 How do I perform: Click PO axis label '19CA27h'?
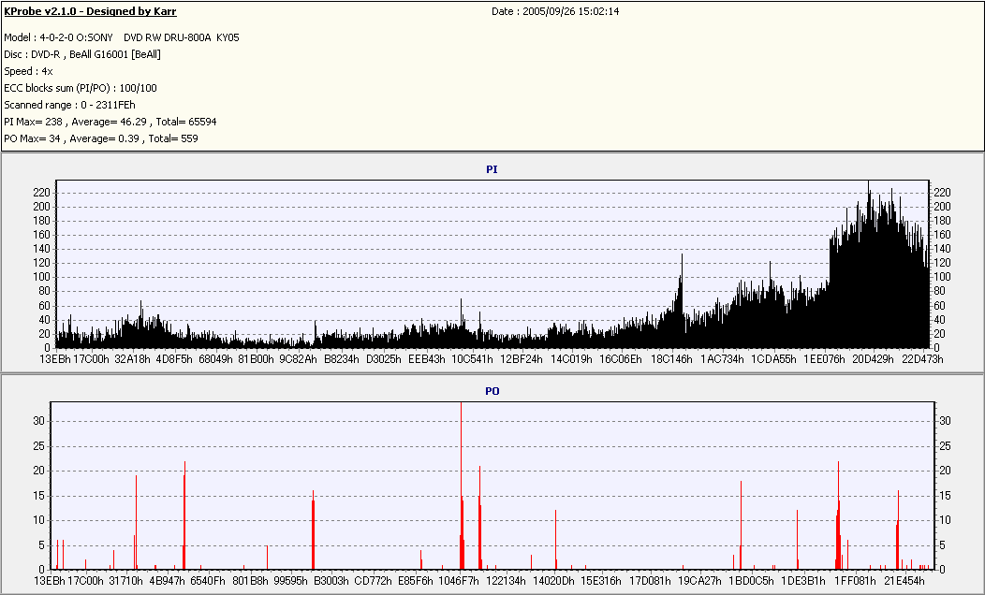[x=699, y=581]
